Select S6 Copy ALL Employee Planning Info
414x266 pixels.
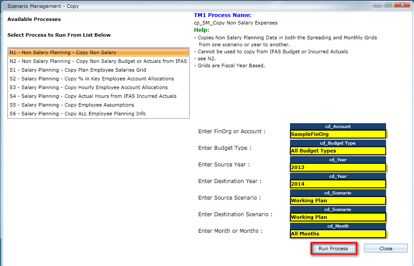click(98, 113)
